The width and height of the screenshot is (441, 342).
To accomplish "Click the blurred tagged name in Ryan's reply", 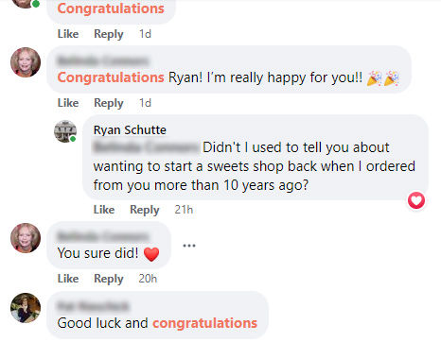I will (x=147, y=147).
